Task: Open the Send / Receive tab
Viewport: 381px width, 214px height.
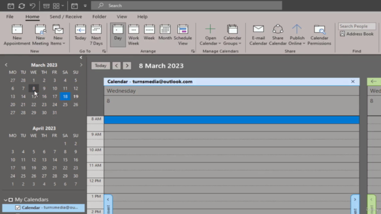Action: coord(66,17)
